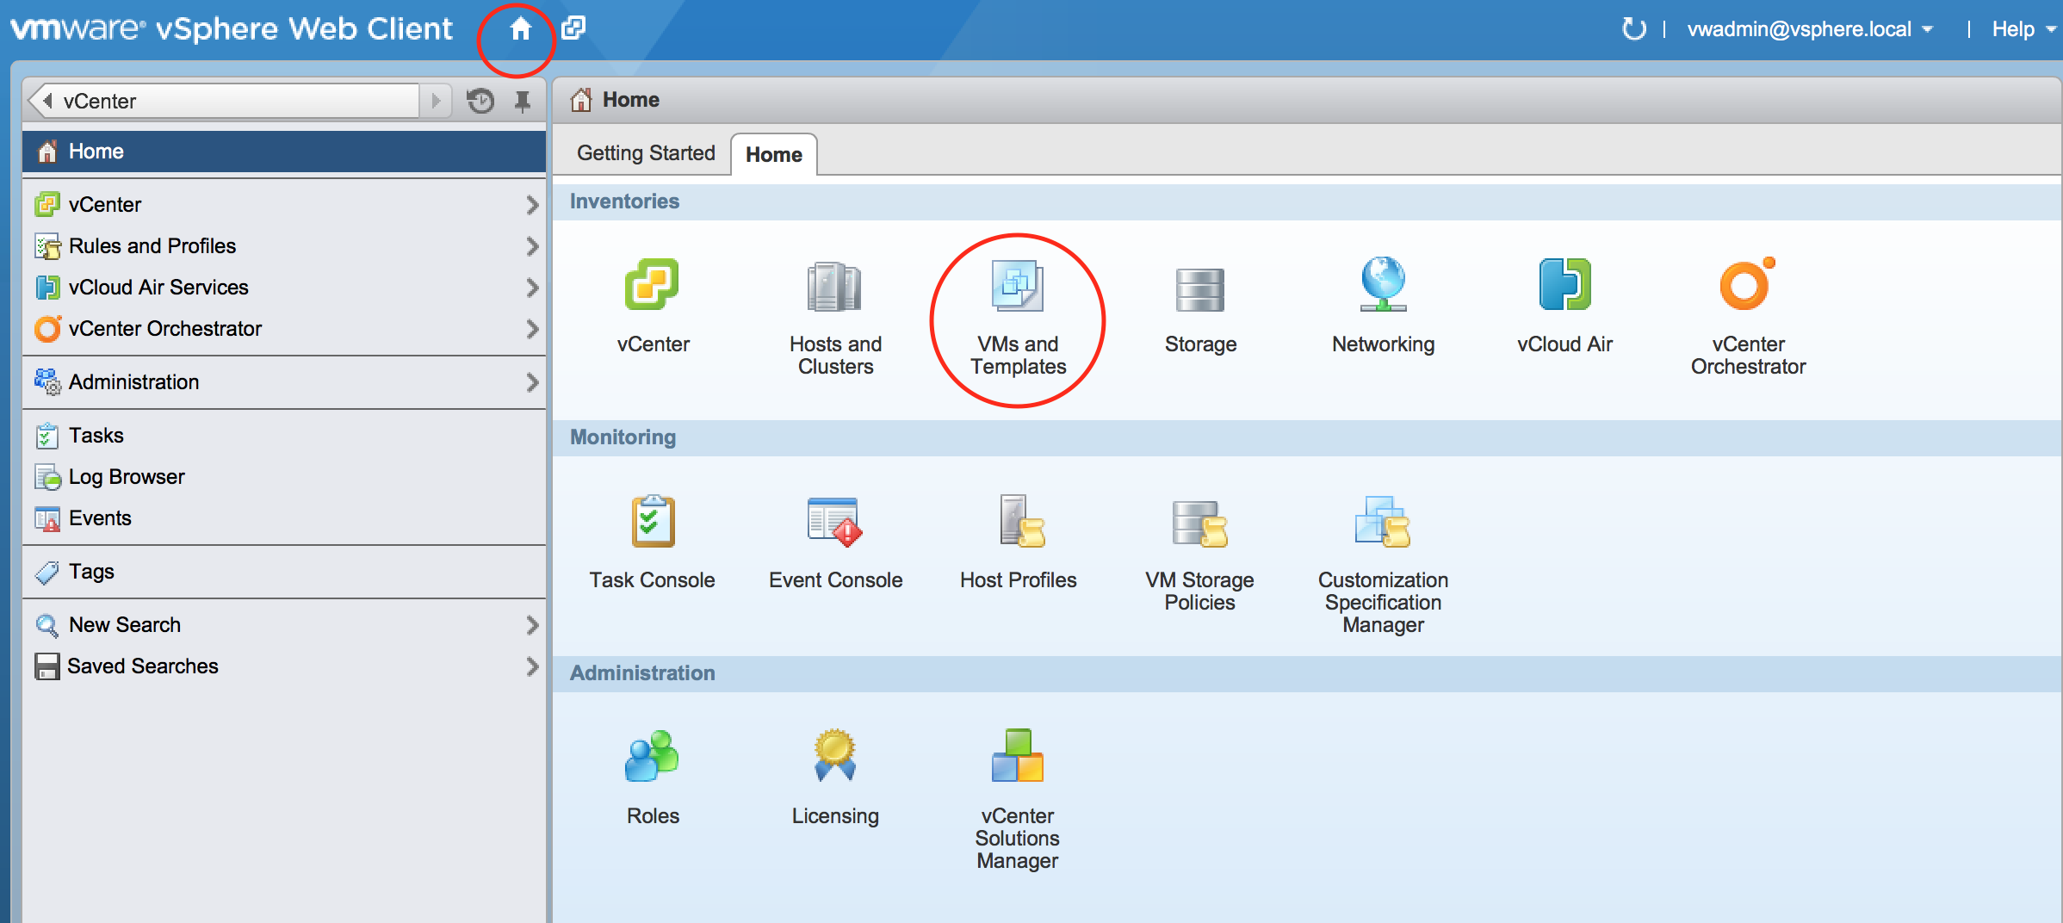
Task: Open the Help dropdown menu
Action: [x=2023, y=29]
